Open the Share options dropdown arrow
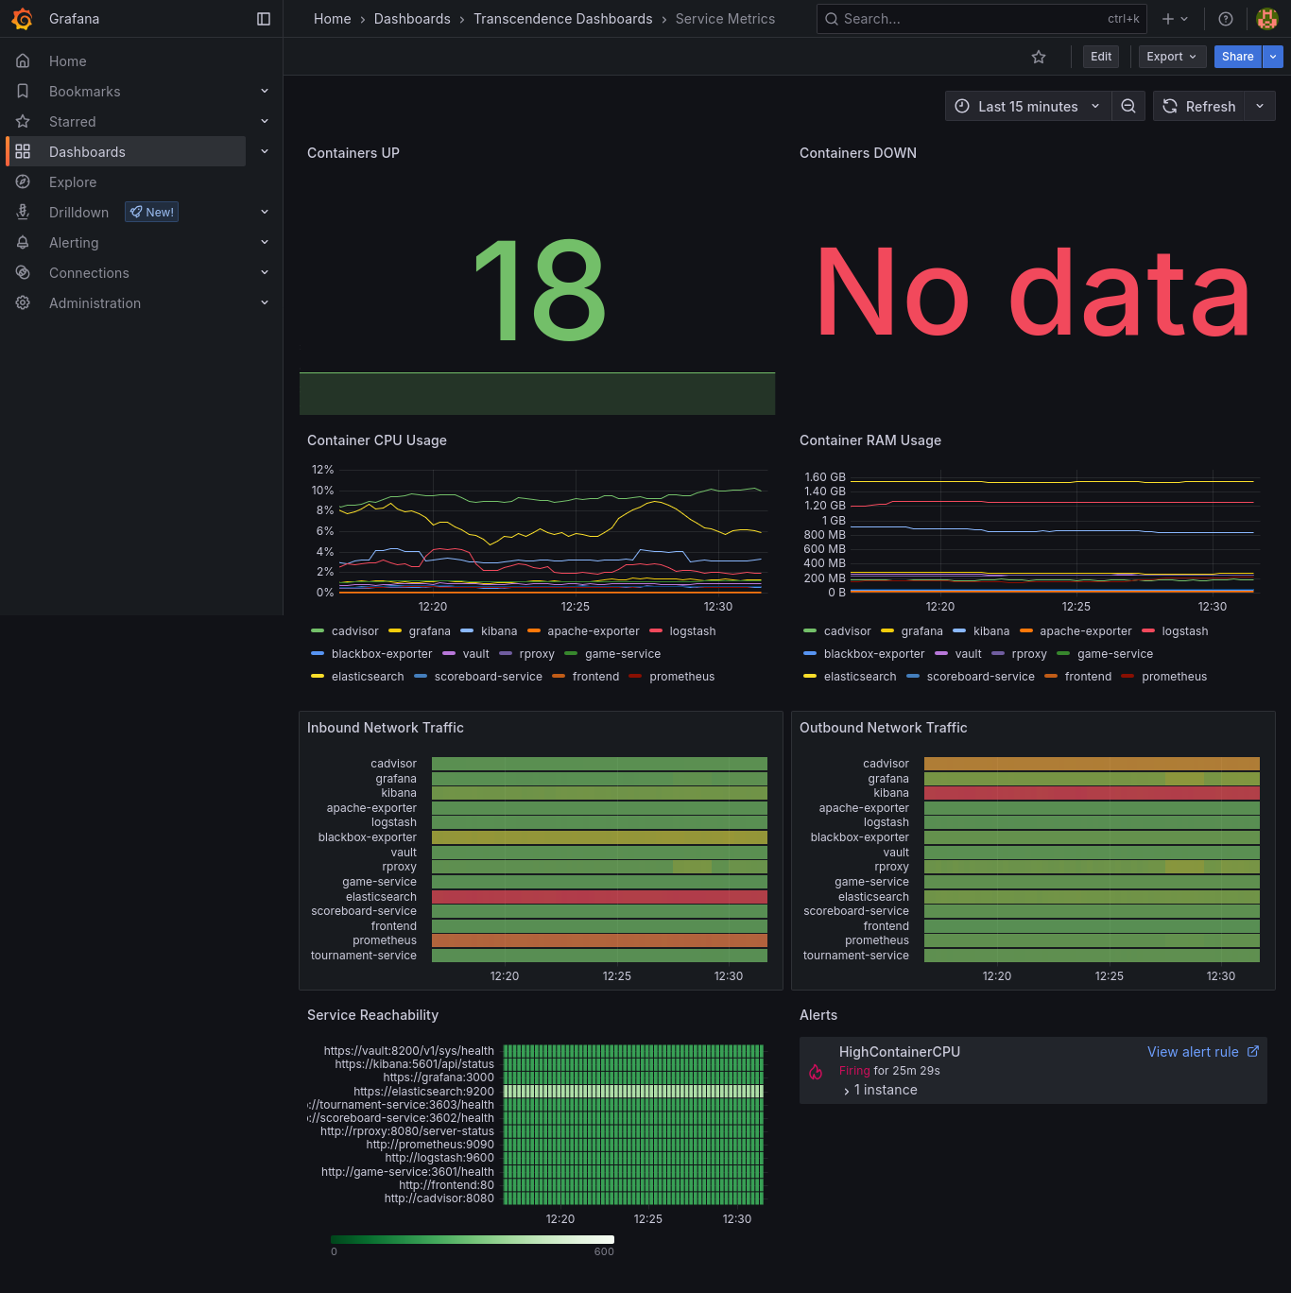Viewport: 1291px width, 1293px height. pyautogui.click(x=1273, y=57)
